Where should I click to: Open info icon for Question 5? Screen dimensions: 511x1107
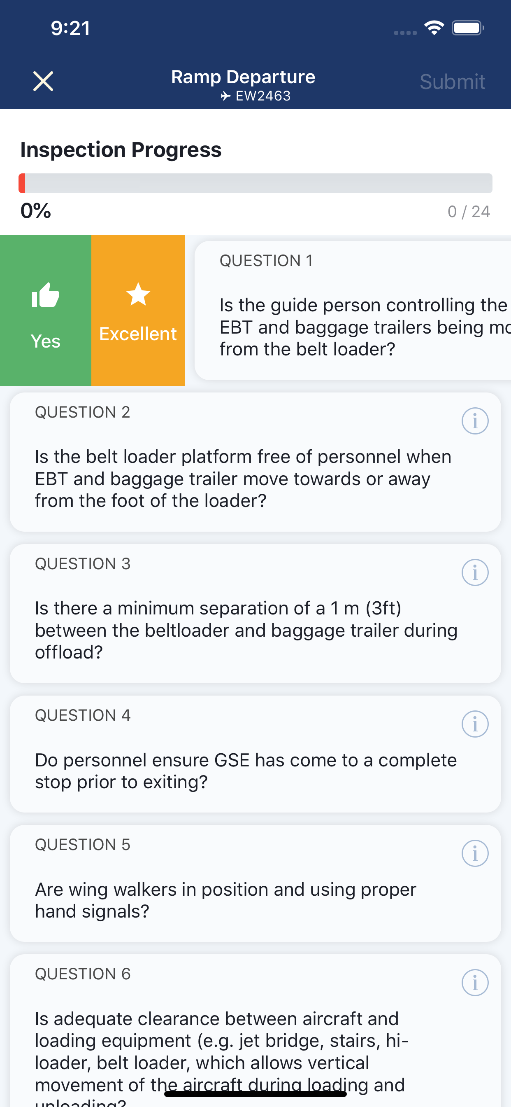point(475,853)
